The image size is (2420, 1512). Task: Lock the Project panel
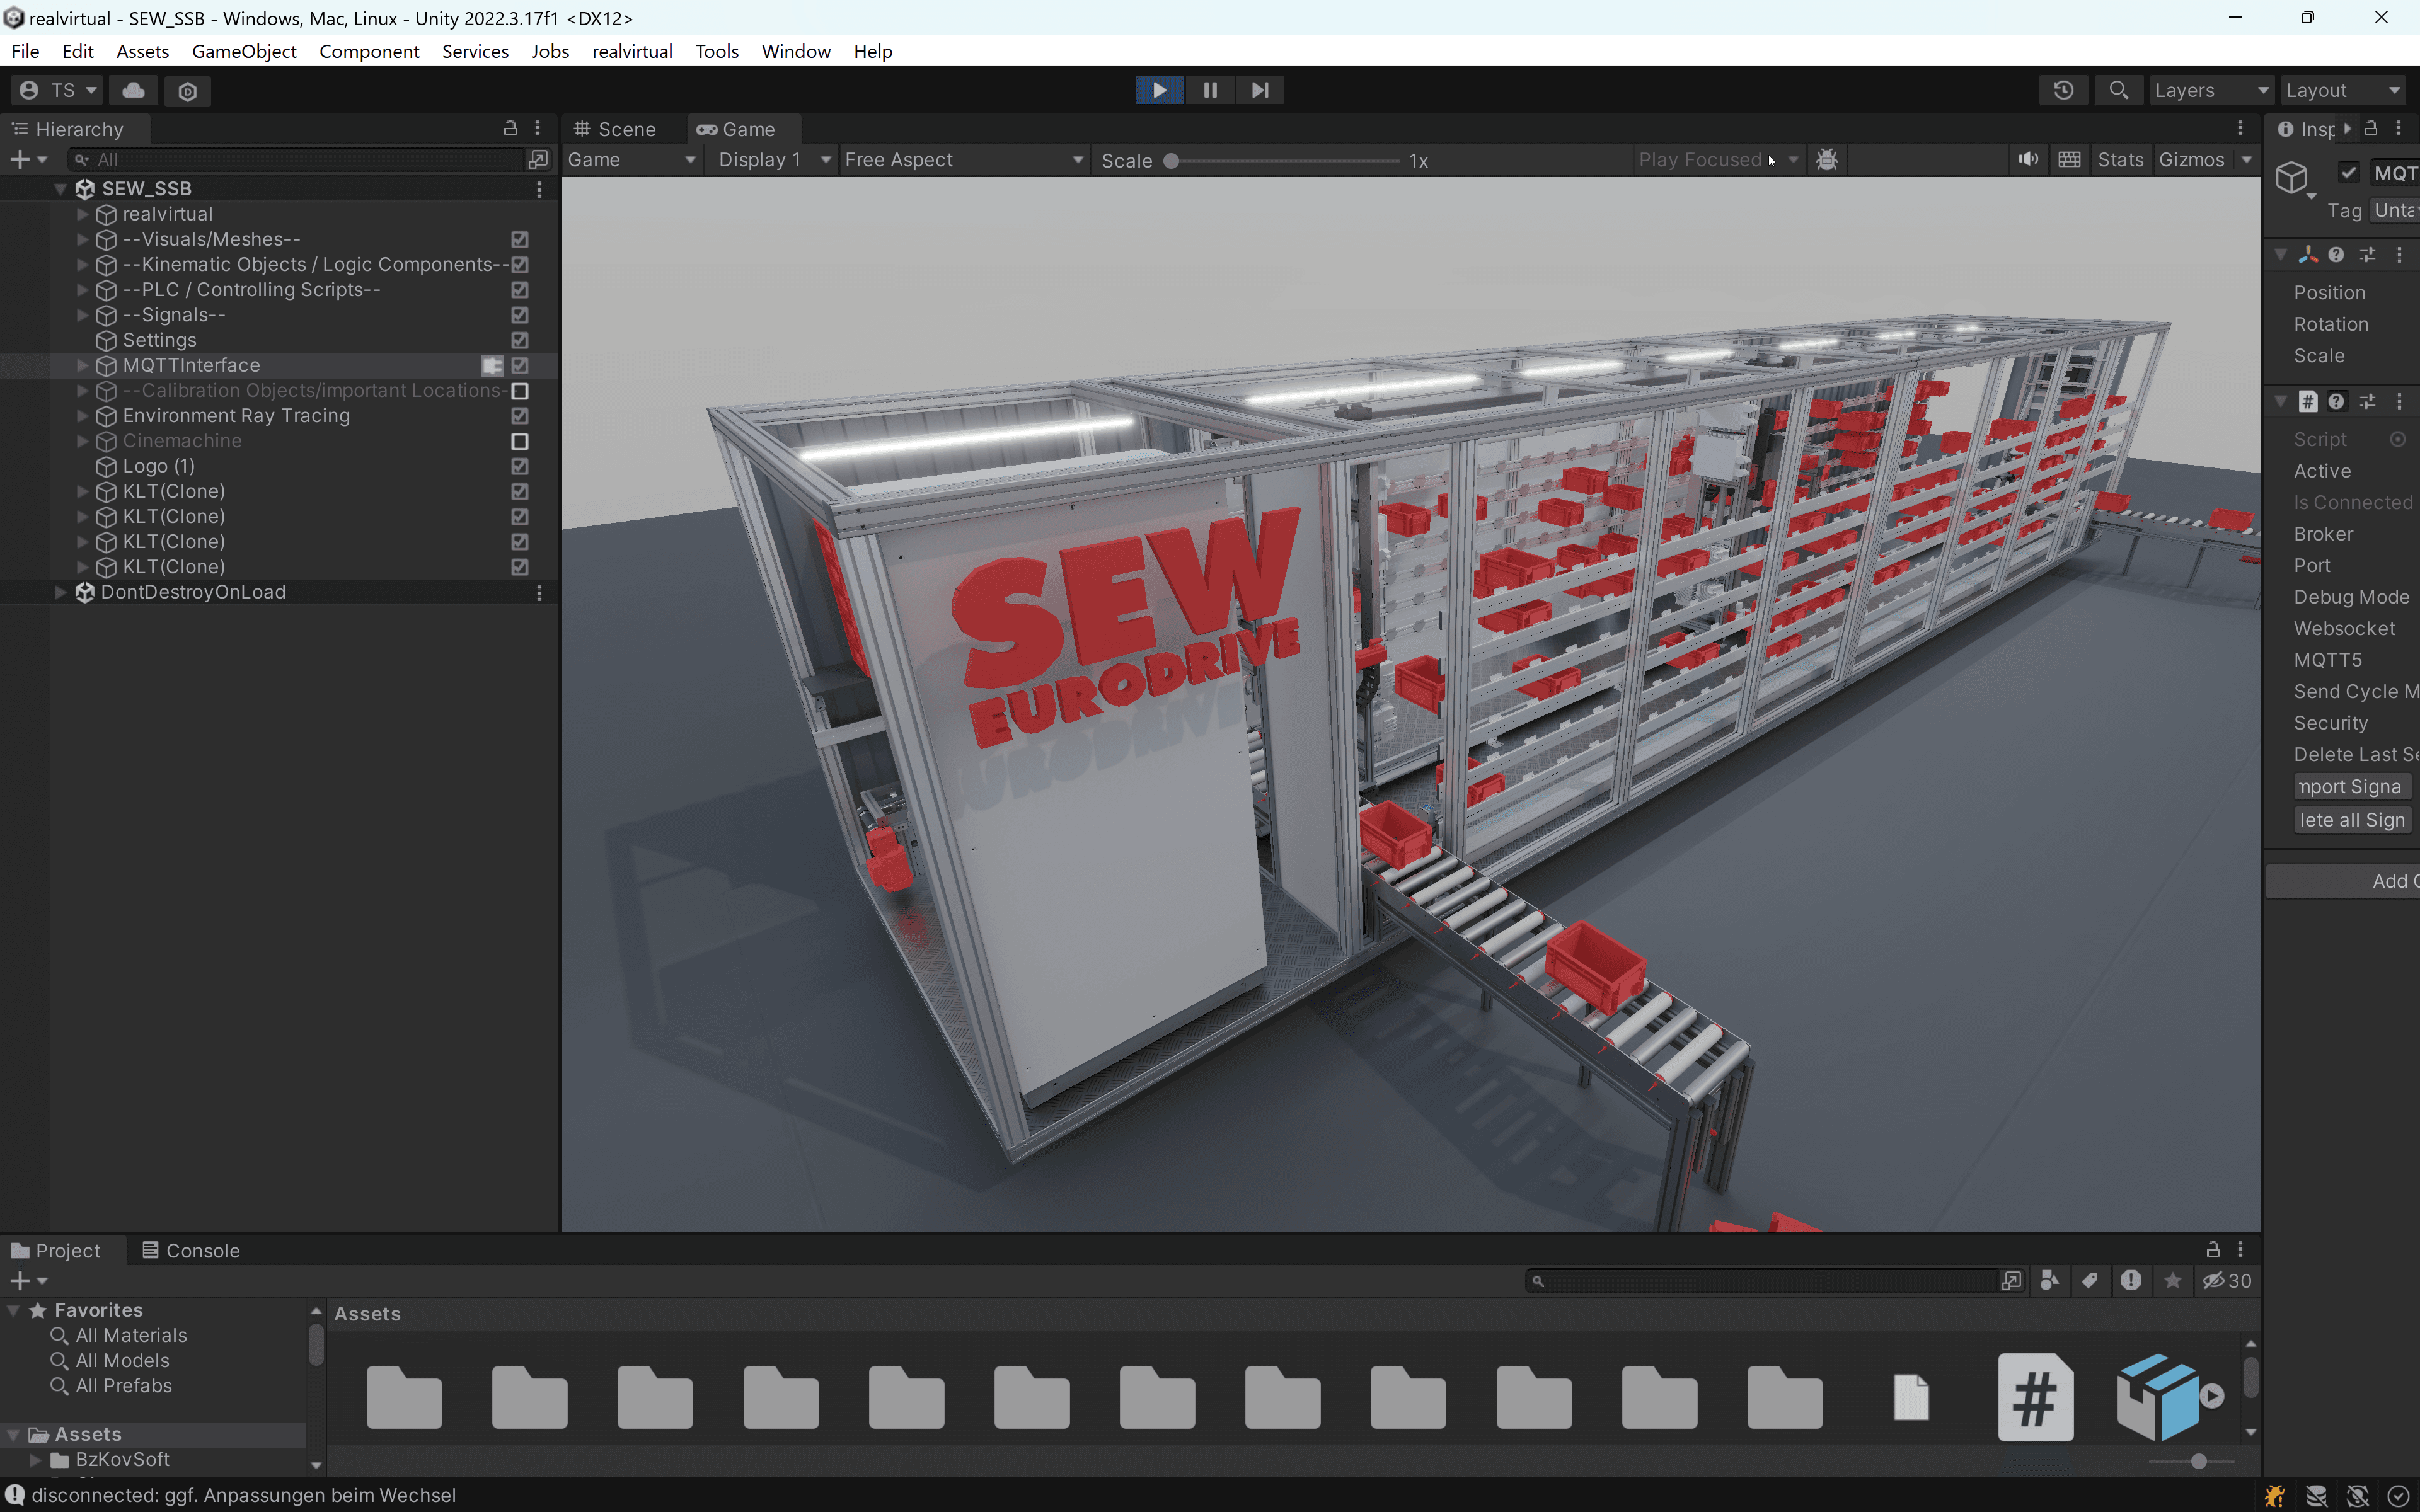pos(2213,1249)
